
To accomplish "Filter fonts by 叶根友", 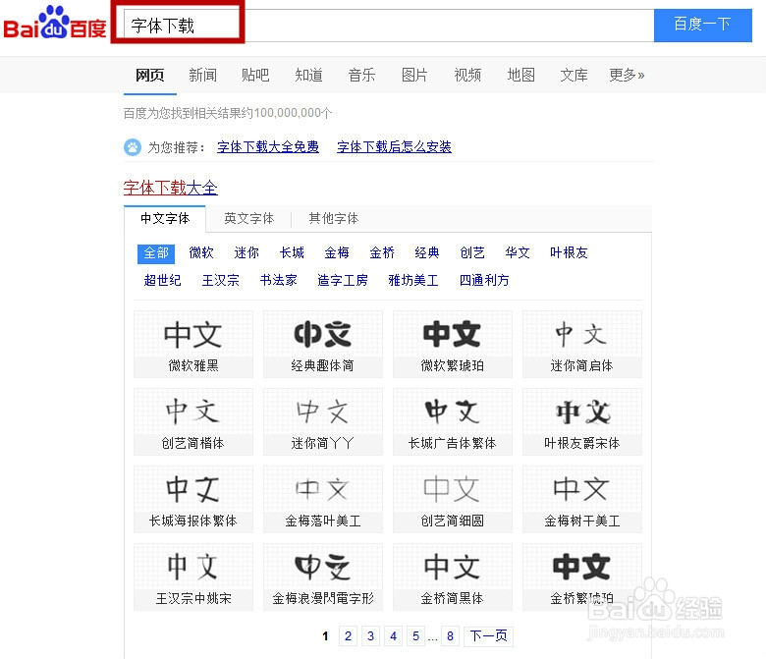I will tap(569, 252).
